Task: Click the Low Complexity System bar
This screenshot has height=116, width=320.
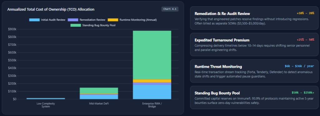Action: (x=46, y=99)
